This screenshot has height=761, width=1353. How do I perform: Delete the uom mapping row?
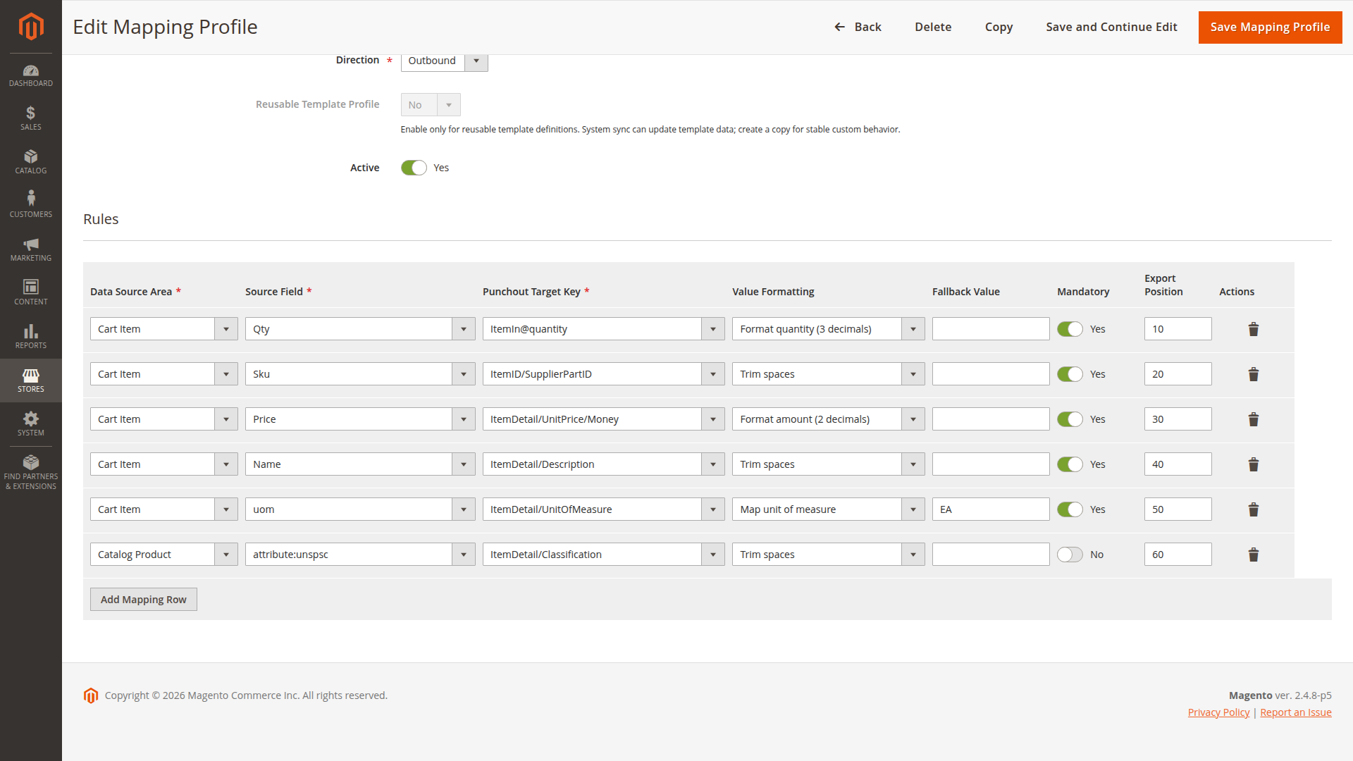click(x=1254, y=509)
